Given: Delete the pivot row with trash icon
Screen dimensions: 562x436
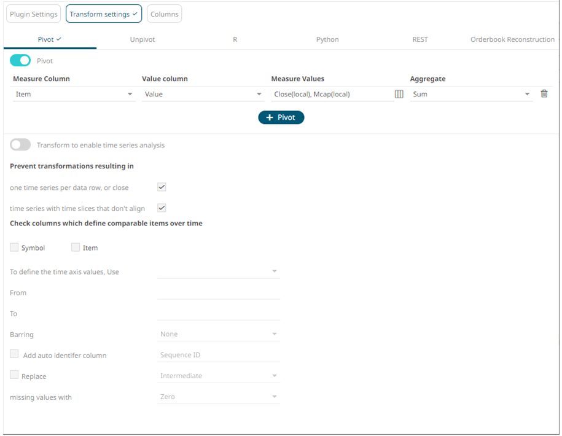Looking at the screenshot, I should [544, 94].
